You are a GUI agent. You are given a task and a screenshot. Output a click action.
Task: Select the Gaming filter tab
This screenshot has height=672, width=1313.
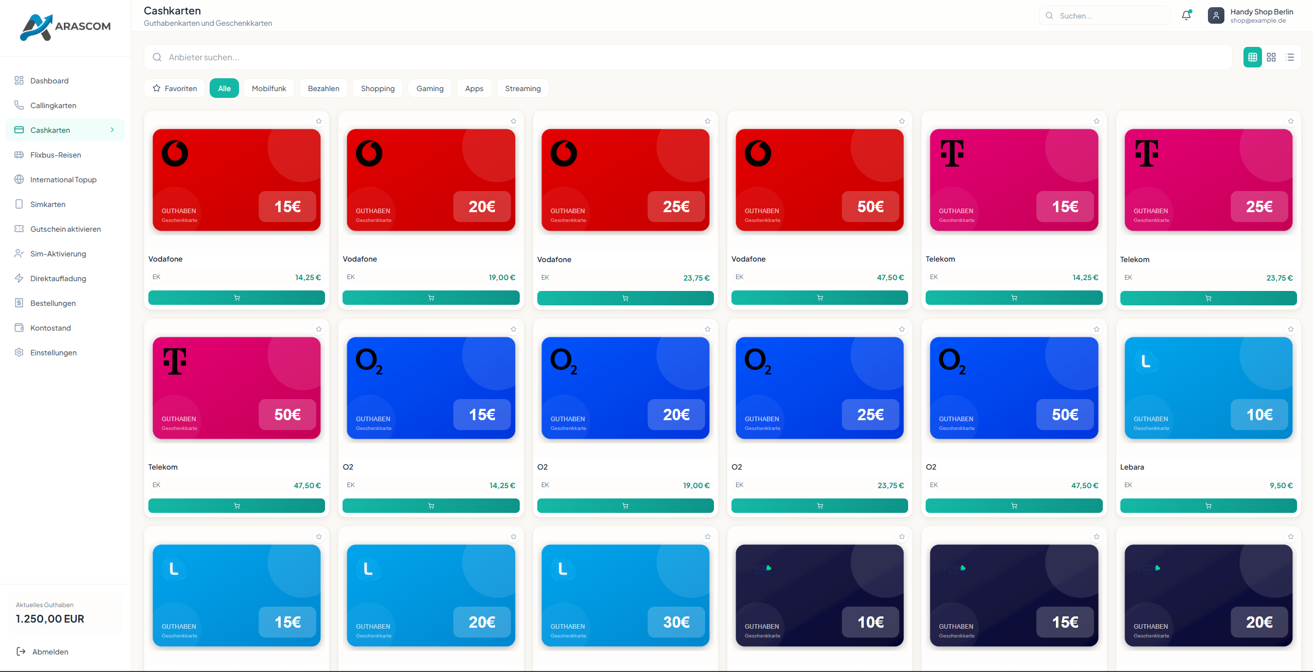point(430,89)
